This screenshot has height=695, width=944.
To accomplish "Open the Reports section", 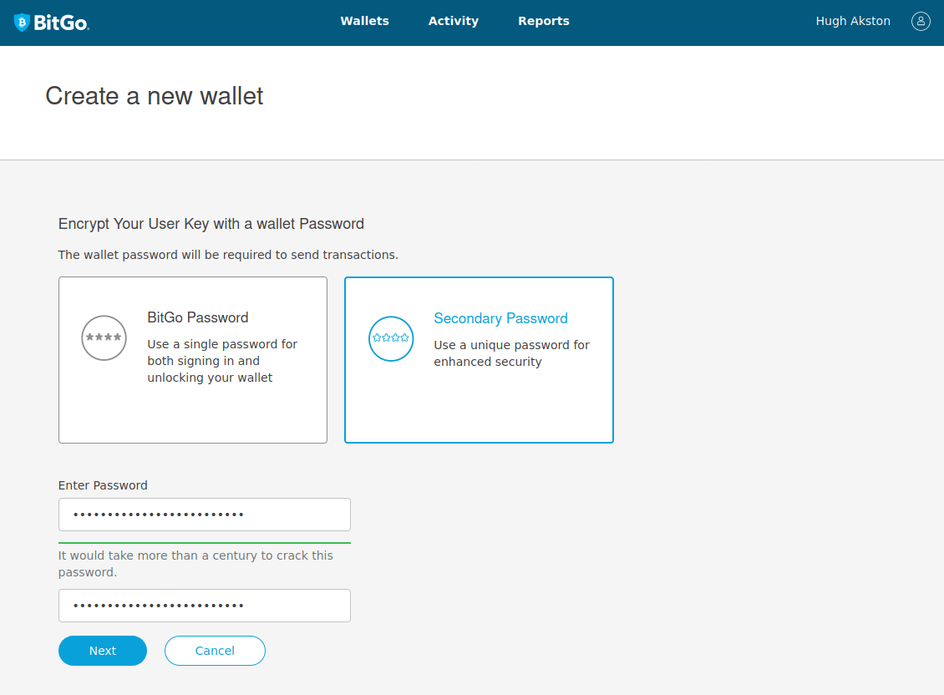I will 544,21.
